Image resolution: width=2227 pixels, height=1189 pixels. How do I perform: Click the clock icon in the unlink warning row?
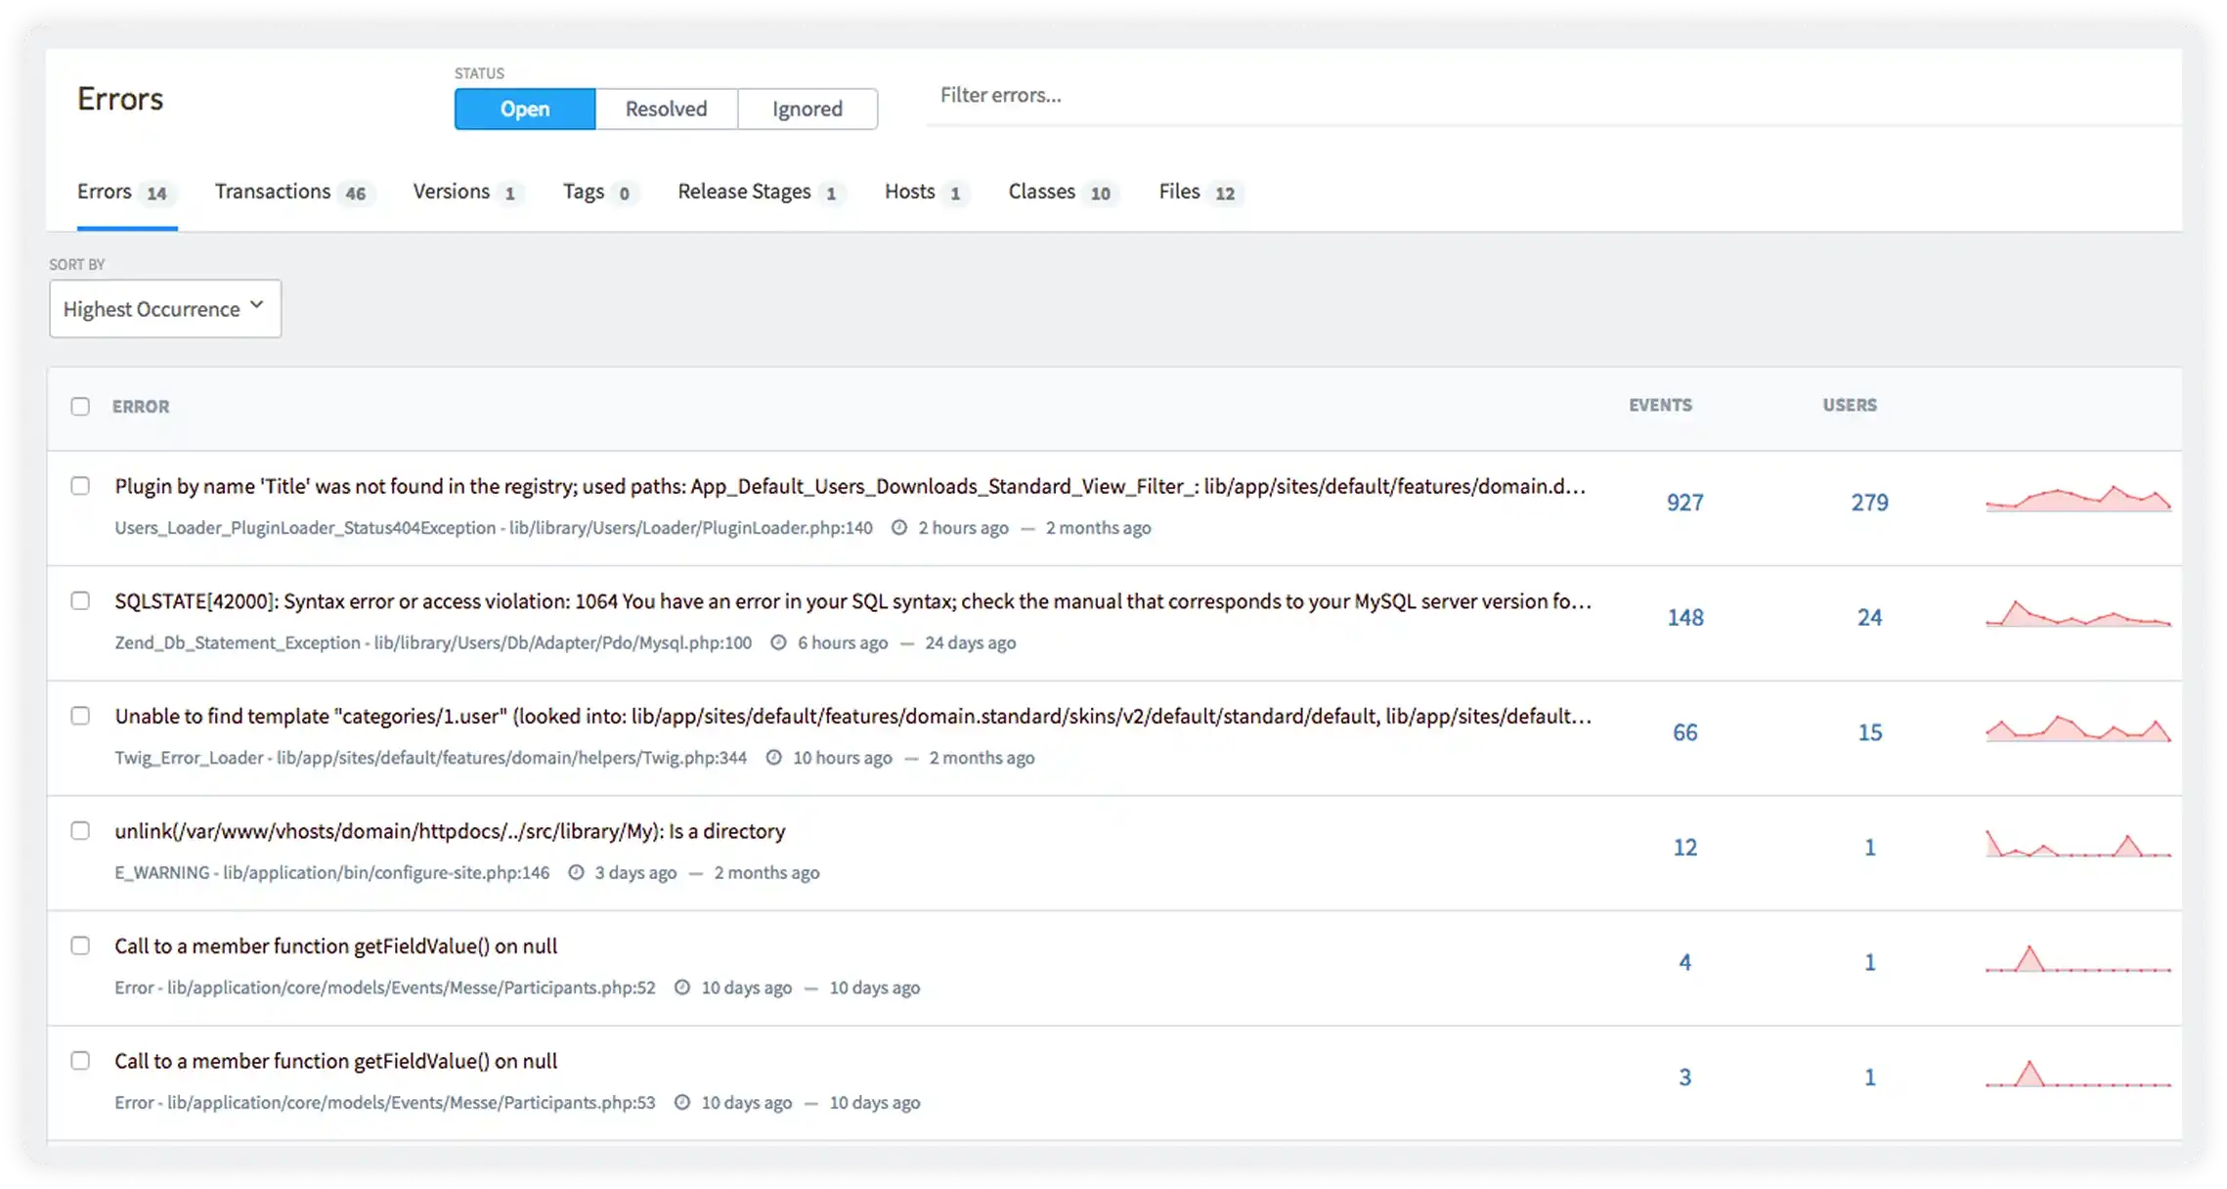point(576,872)
